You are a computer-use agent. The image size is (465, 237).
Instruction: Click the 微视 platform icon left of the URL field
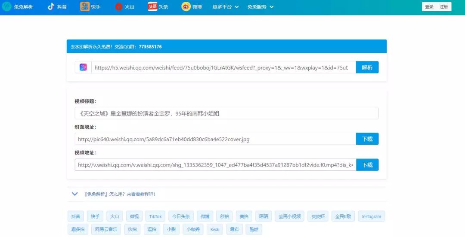(x=84, y=67)
